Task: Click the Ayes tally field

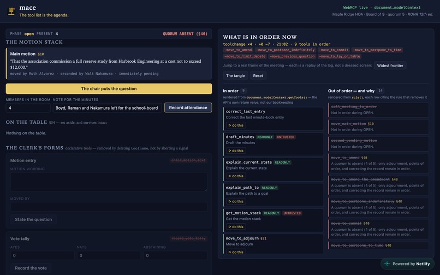Action: click(43, 255)
